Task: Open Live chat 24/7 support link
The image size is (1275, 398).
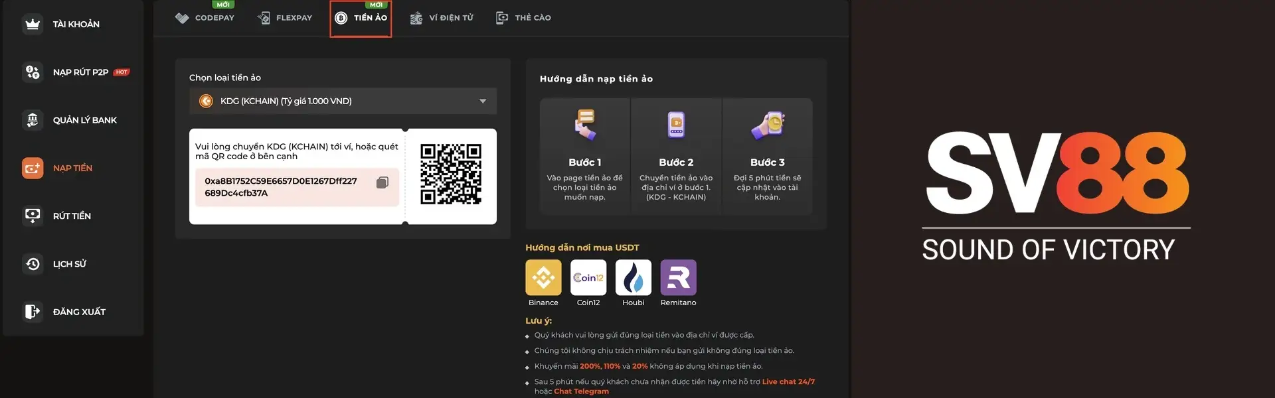Action: tap(788, 381)
